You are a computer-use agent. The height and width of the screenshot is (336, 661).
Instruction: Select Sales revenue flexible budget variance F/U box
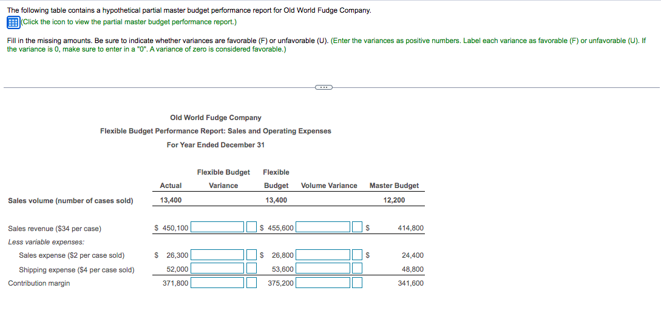pyautogui.click(x=252, y=227)
